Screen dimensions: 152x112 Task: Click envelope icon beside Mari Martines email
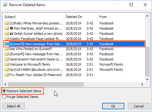[x=7, y=28]
